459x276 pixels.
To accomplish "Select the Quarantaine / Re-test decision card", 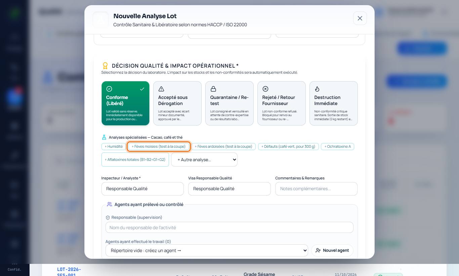I will pos(229,103).
